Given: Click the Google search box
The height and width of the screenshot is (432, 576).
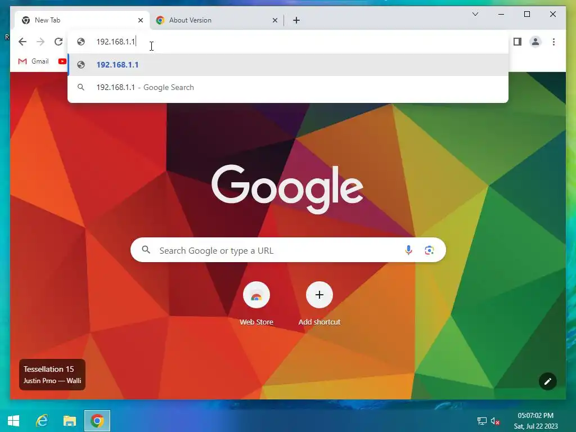Looking at the screenshot, I should click(288, 250).
